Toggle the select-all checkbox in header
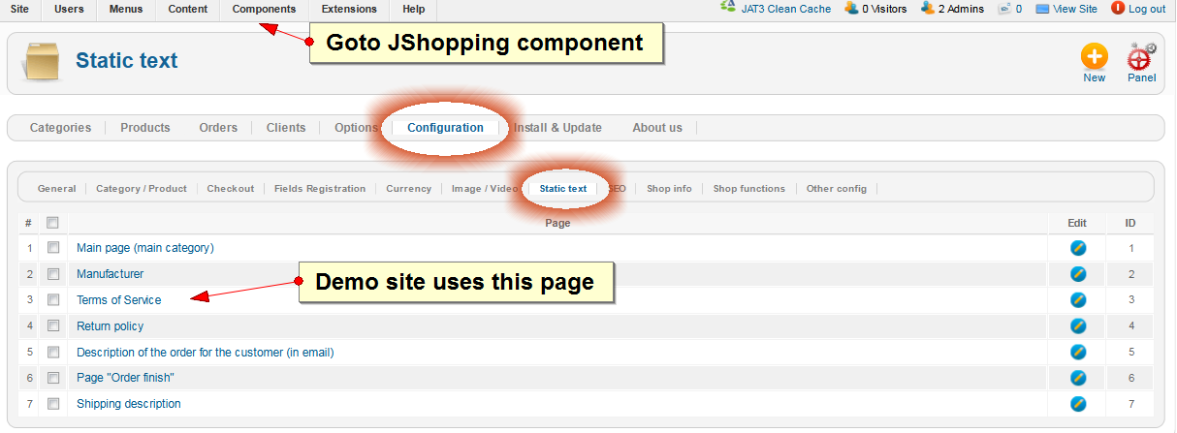This screenshot has height=433, width=1177. coord(53,223)
